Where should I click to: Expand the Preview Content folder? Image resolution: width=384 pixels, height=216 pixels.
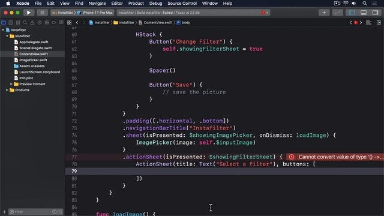click(11, 84)
